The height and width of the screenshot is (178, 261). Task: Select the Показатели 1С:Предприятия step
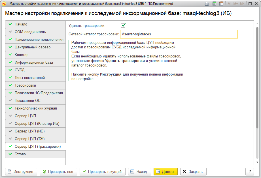[x=35, y=93]
